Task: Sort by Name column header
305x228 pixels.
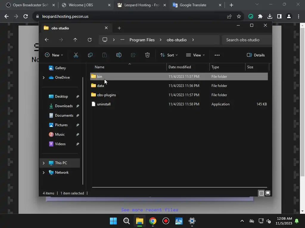Action: coord(128,67)
